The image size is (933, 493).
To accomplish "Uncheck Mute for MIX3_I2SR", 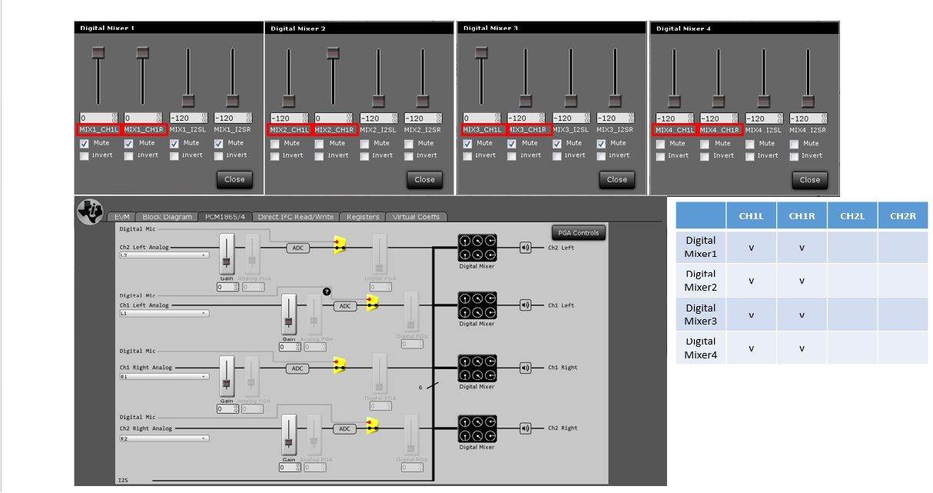I will [x=602, y=144].
